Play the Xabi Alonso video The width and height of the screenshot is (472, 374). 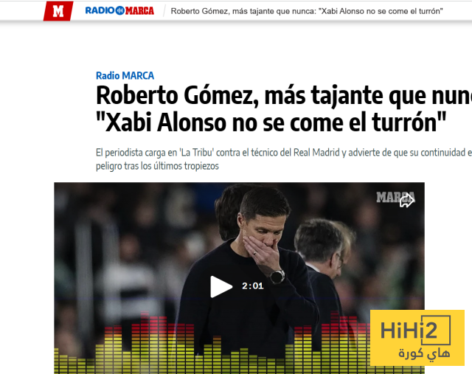221,287
